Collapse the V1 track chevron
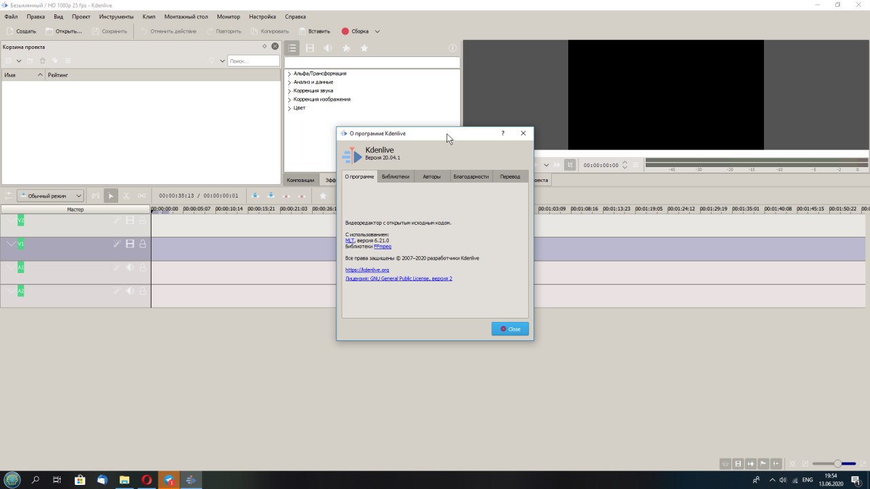This screenshot has width=870, height=489. coord(11,244)
